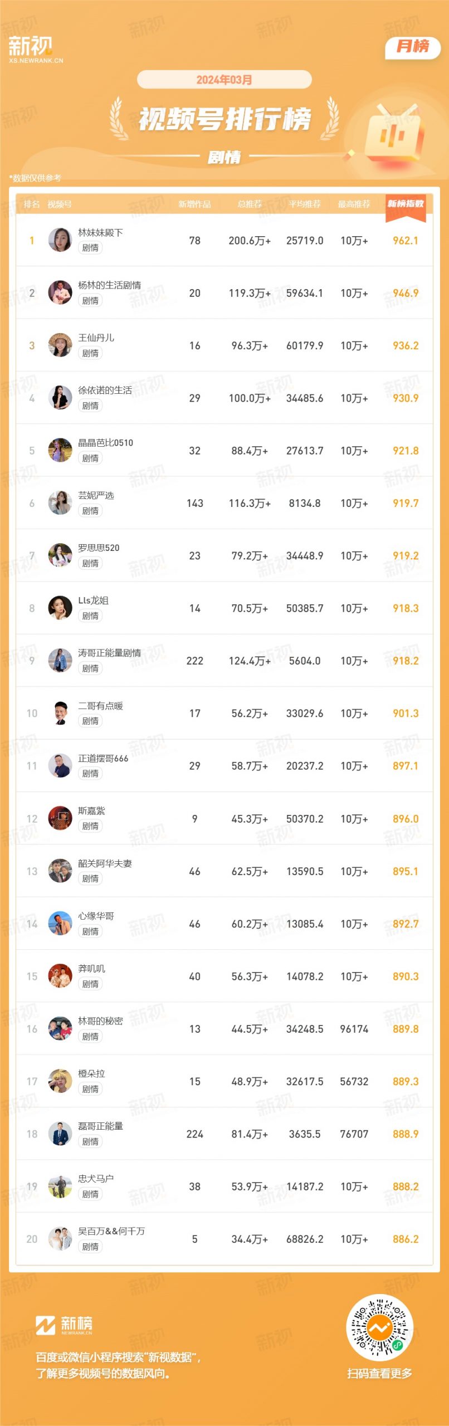Open 芸妮严选 account name
The image size is (449, 1426).
pos(96,495)
